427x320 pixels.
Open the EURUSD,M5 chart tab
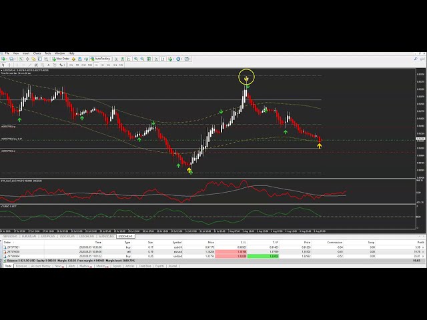[x=29, y=235]
